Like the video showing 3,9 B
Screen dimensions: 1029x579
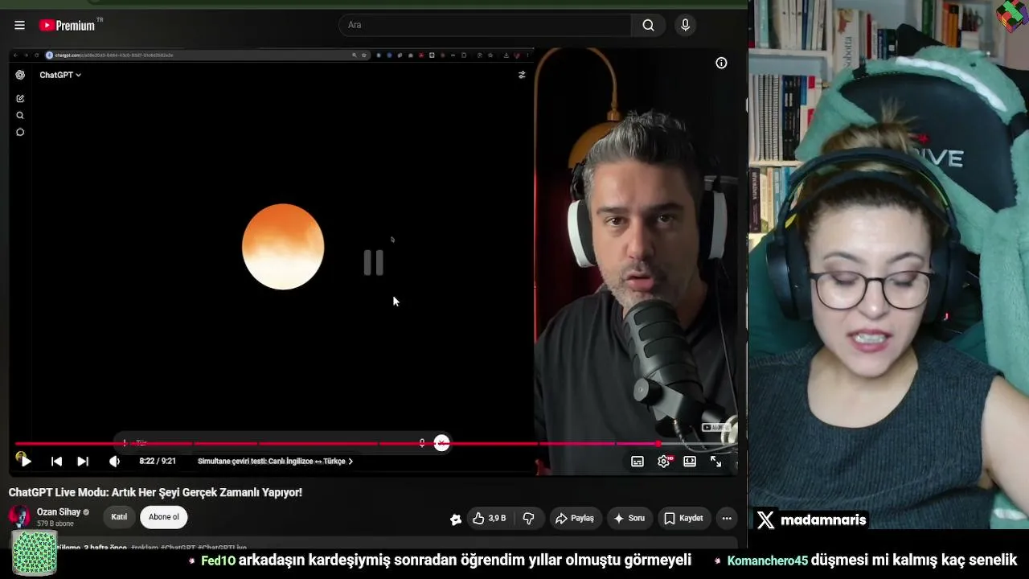[489, 519]
